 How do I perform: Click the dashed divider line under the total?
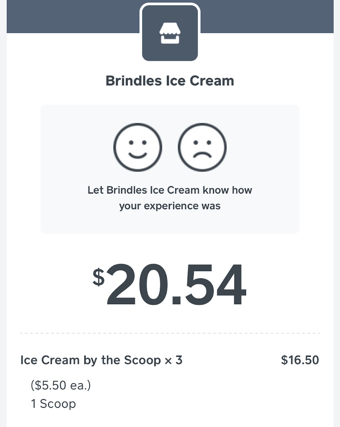pyautogui.click(x=170, y=333)
